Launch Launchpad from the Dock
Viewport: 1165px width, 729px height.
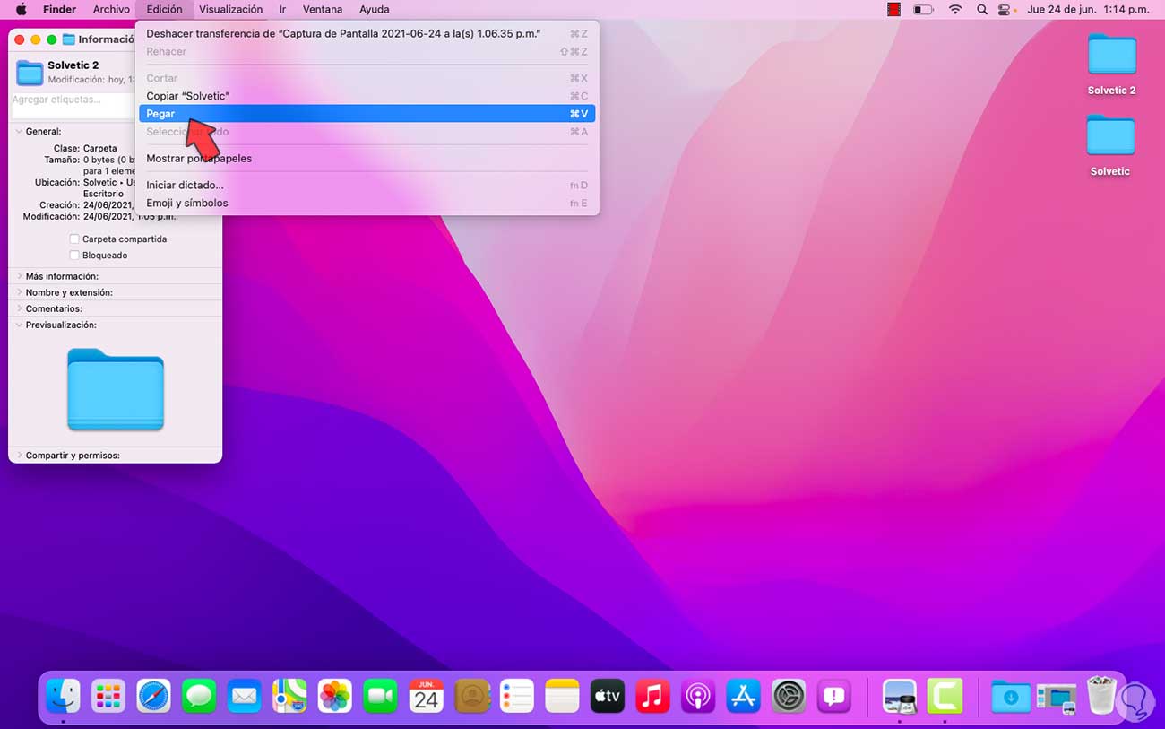tap(108, 696)
